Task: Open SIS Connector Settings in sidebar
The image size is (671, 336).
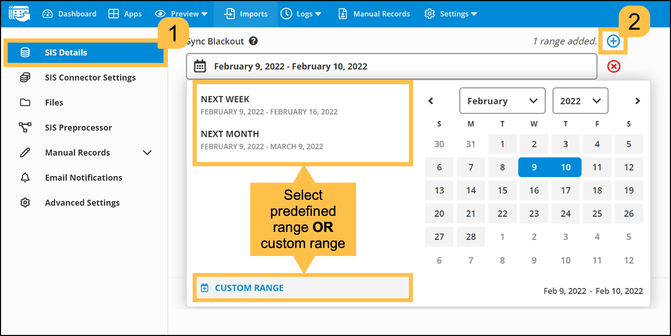Action: pyautogui.click(x=90, y=78)
